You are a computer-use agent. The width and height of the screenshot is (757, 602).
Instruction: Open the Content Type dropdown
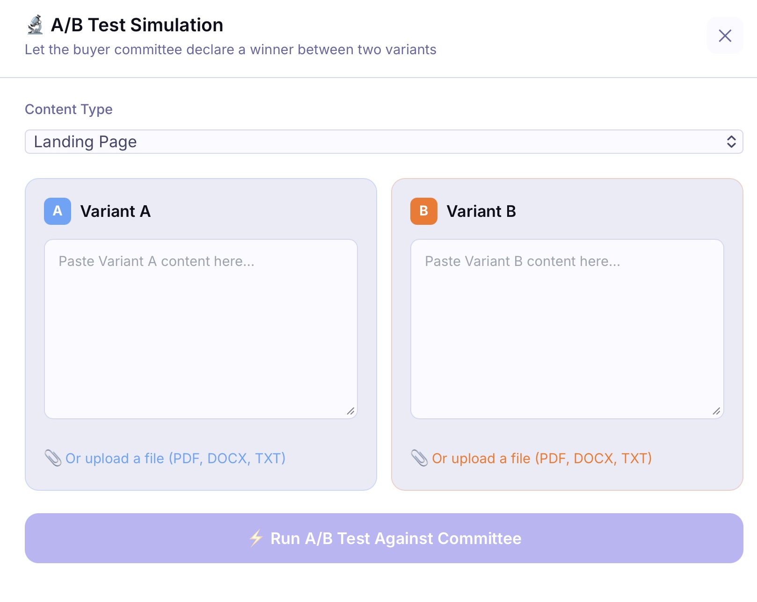click(384, 142)
